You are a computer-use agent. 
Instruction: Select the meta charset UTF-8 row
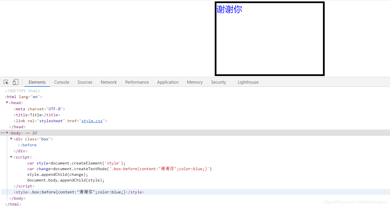(x=39, y=109)
